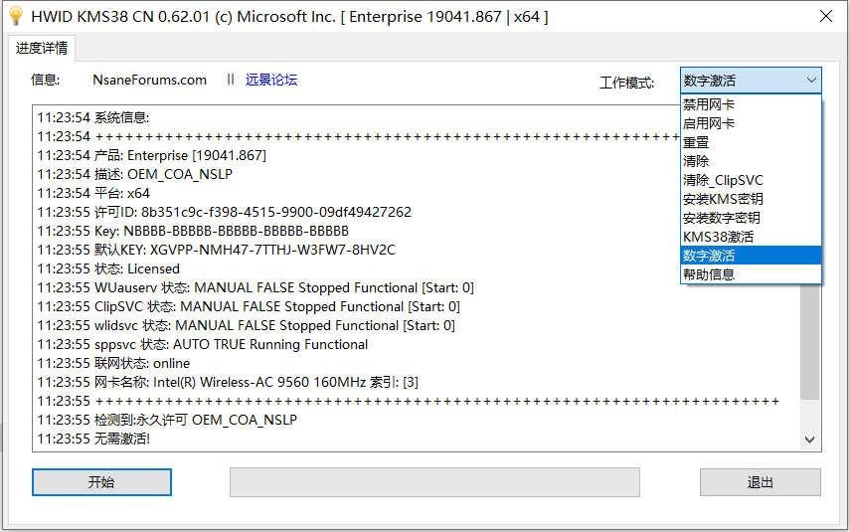850x532 pixels.
Task: Select 安装数字密钥 option
Action: point(751,218)
